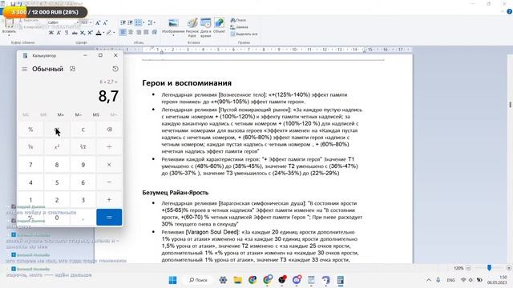Image resolution: width=513 pixels, height=288 pixels.
Task: Click the highlight color pen icon
Action: [x=109, y=33]
